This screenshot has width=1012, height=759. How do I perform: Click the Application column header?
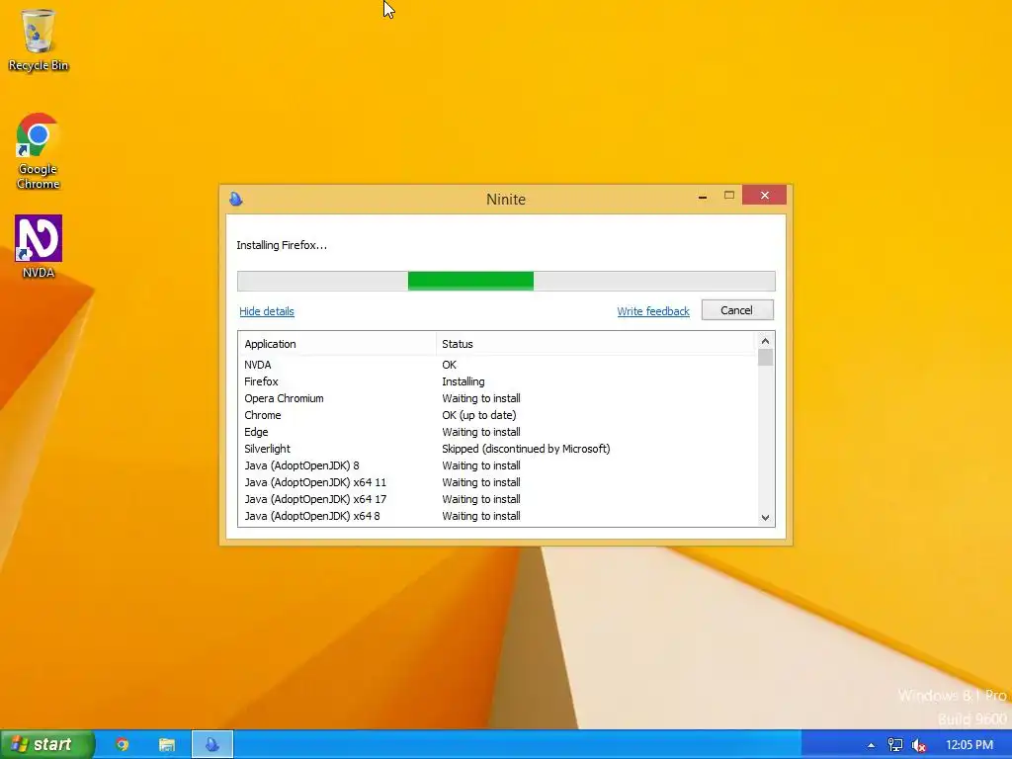(x=338, y=344)
